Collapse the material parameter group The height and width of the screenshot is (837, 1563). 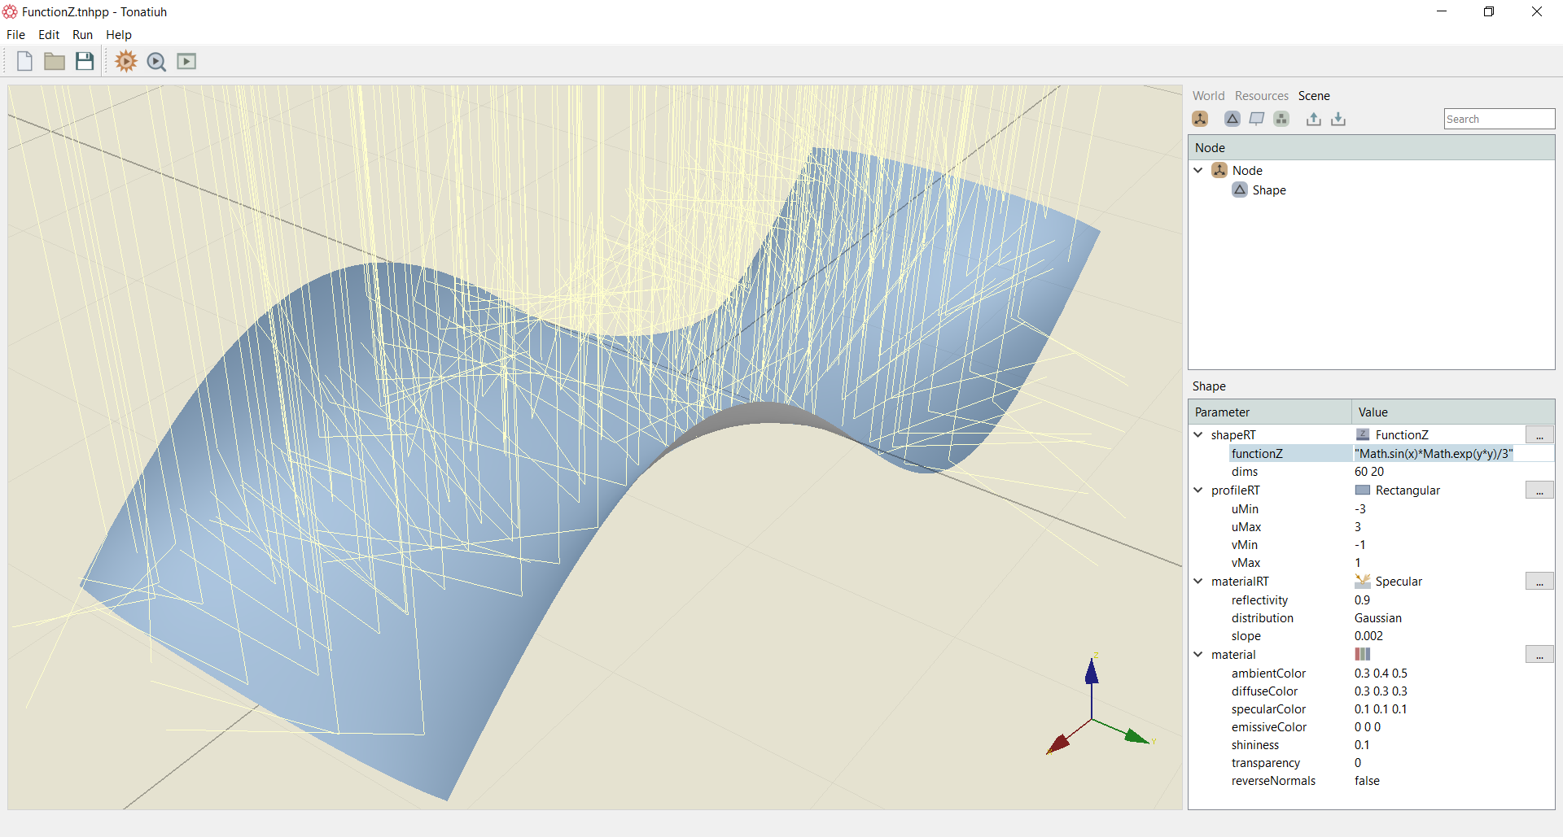click(x=1198, y=655)
